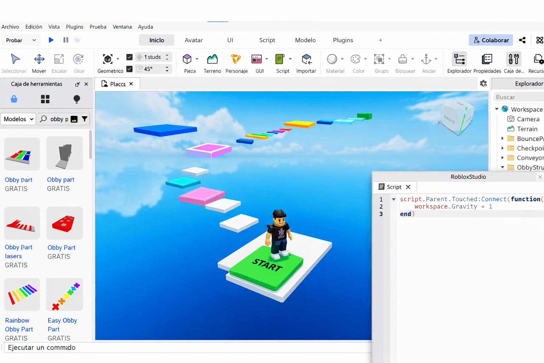Screen dimensions: 544x363
Task: Click the Explorer Buscar search field
Action: pos(519,97)
